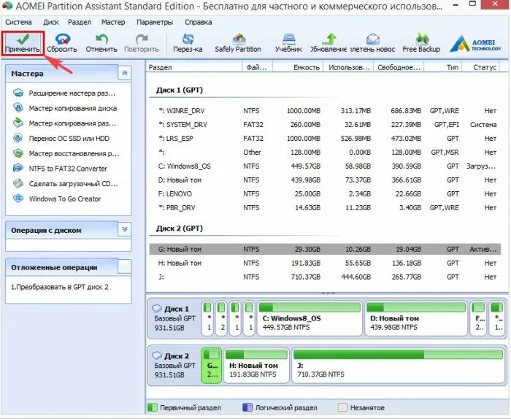Viewport: 511px width, 419px height.
Task: Collapse the Мастера panel
Action: point(125,73)
